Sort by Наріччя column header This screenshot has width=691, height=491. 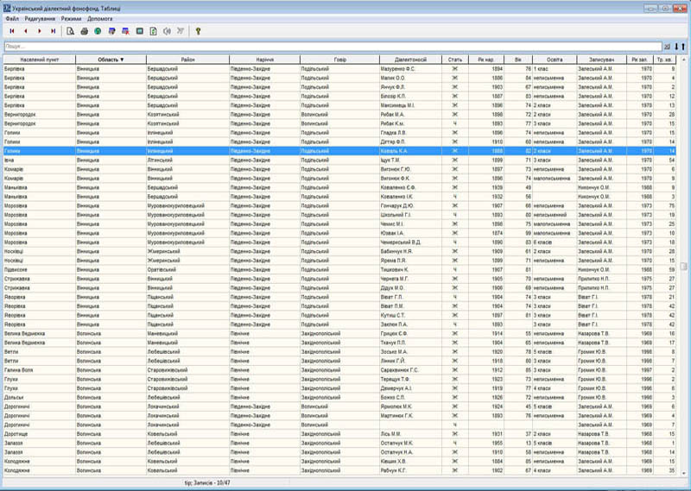click(264, 60)
